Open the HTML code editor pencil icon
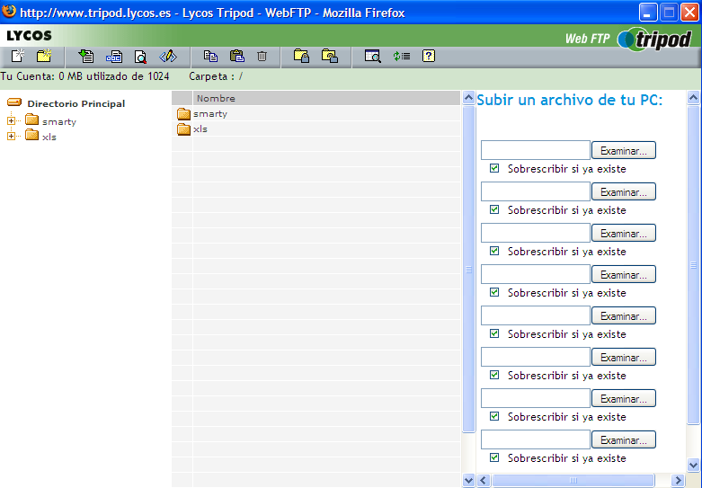This screenshot has height=488, width=702. coord(168,57)
